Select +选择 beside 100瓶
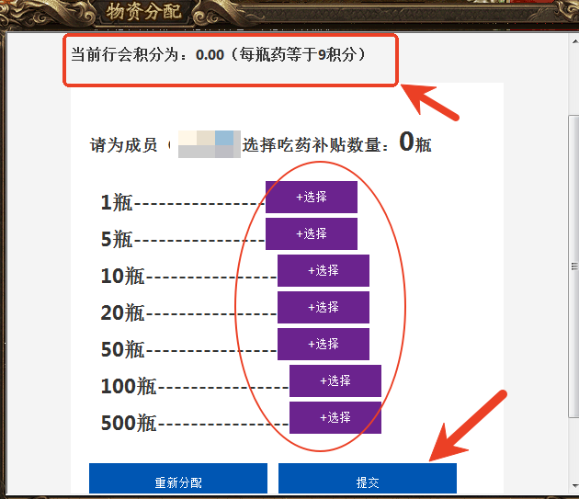579x499 pixels. (335, 380)
